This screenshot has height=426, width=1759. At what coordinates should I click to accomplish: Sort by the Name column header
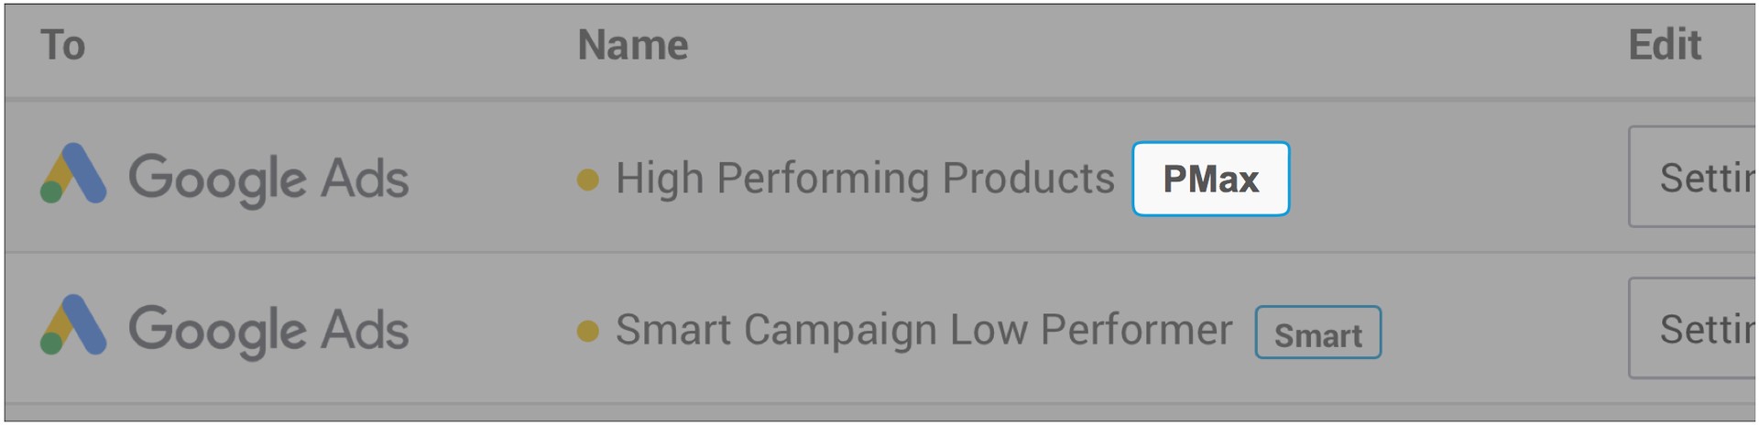coord(632,46)
